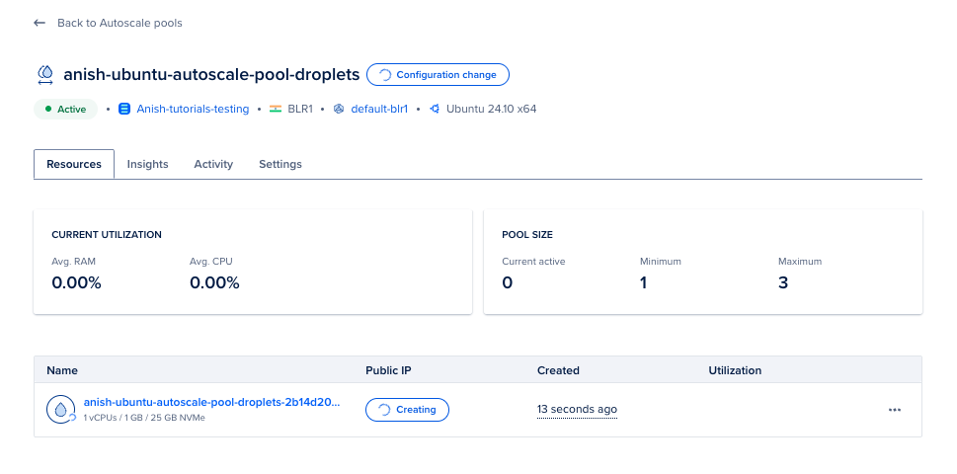This screenshot has width=957, height=474.
Task: Click the India flag region icon
Action: (277, 109)
